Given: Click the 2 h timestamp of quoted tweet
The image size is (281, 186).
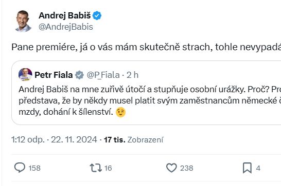Looking at the screenshot, I should click(132, 75).
